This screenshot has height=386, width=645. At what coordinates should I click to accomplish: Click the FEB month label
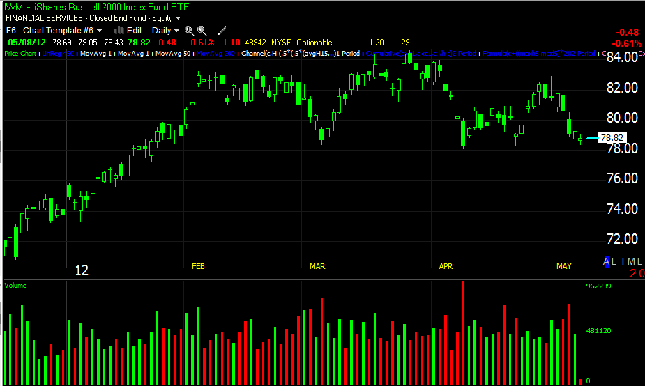coord(198,266)
